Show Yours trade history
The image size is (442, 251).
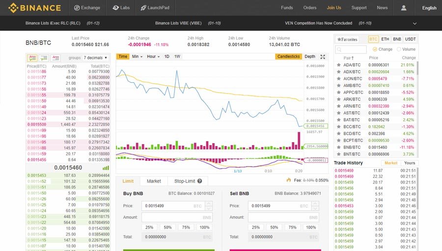[x=410, y=163]
